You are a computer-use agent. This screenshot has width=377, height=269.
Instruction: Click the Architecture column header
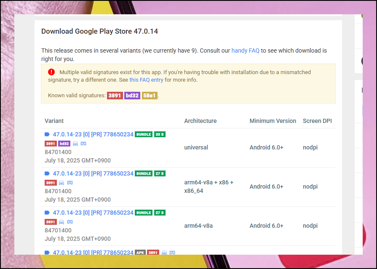tap(200, 121)
